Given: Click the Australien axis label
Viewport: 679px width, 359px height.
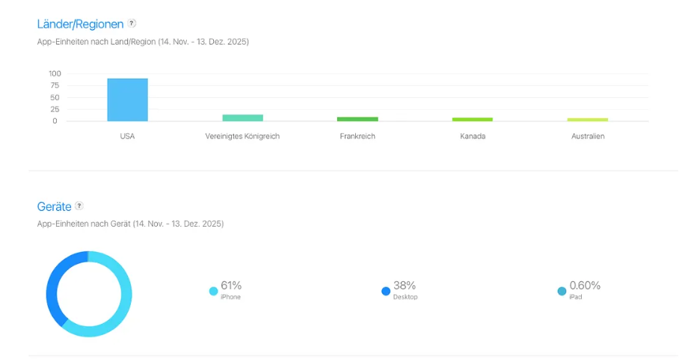Looking at the screenshot, I should 588,136.
